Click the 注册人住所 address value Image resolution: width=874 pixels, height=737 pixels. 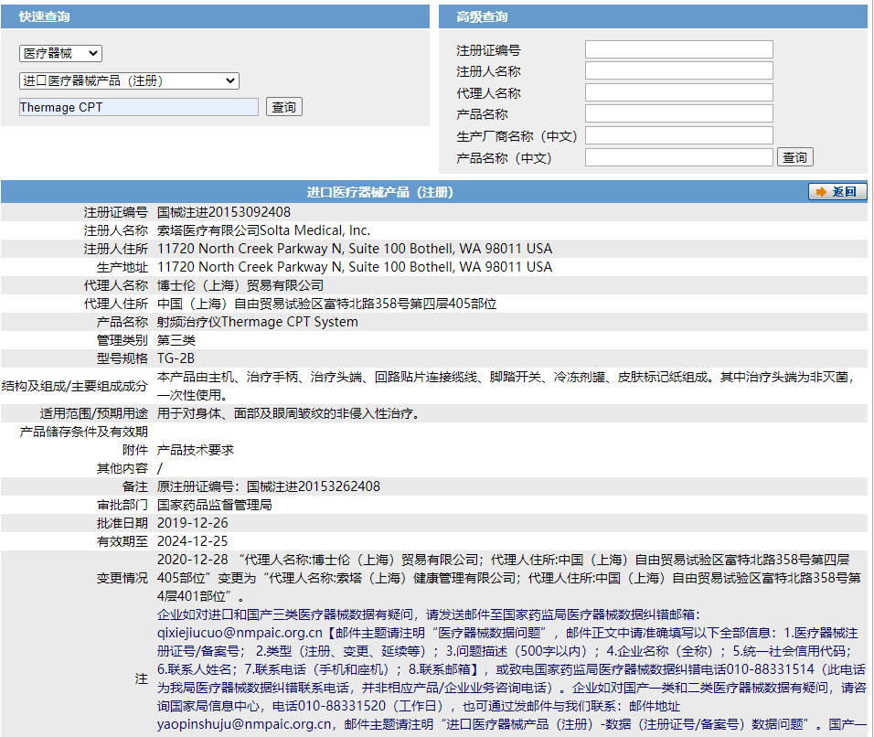click(x=355, y=249)
